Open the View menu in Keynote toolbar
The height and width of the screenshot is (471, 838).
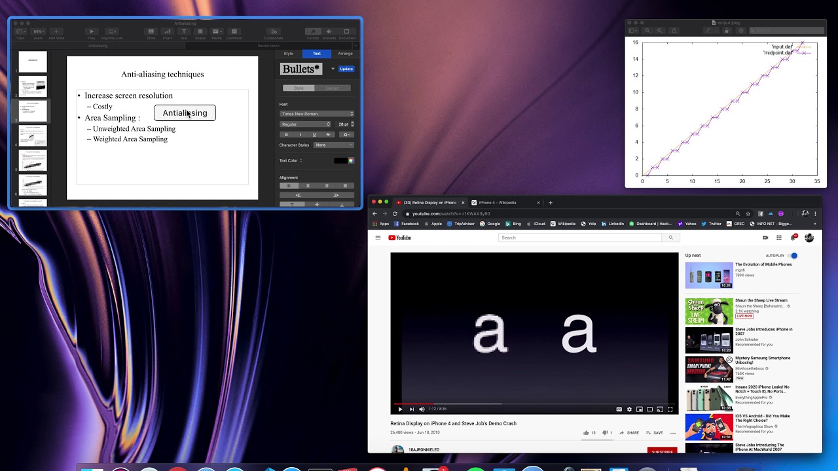point(20,31)
